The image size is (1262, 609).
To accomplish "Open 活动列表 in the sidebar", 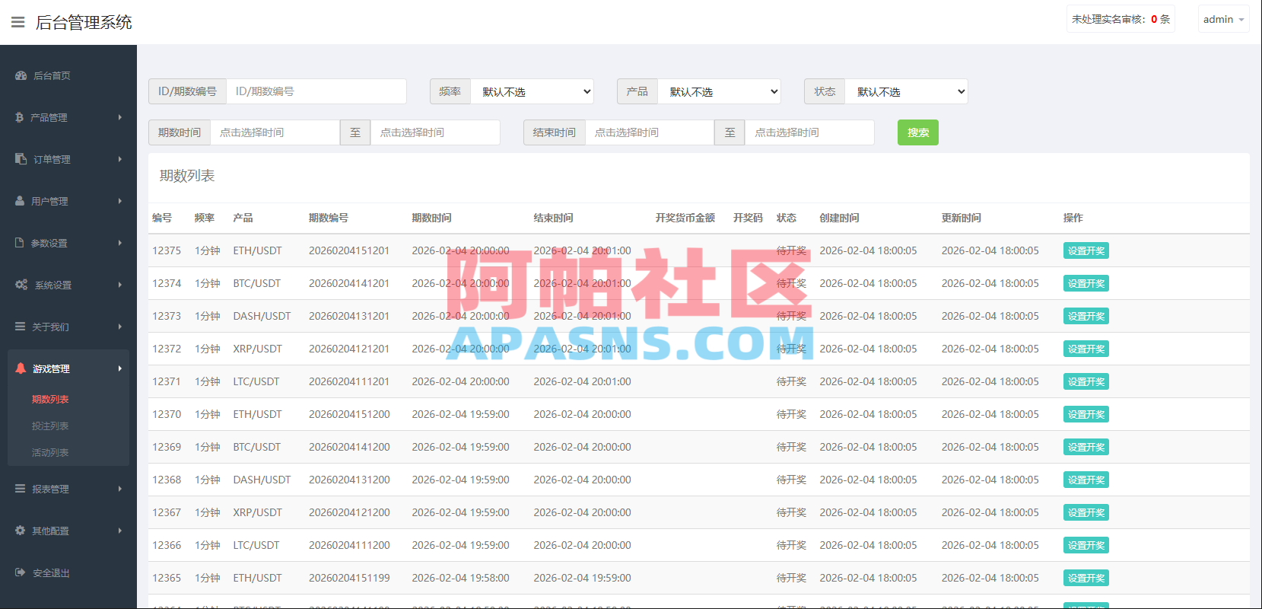I will 50,452.
